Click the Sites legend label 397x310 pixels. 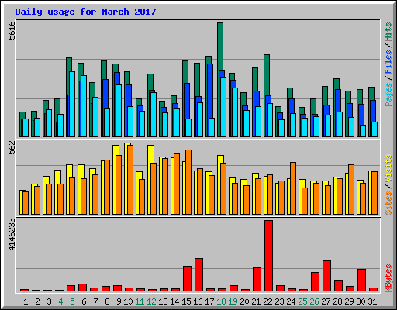(x=388, y=203)
